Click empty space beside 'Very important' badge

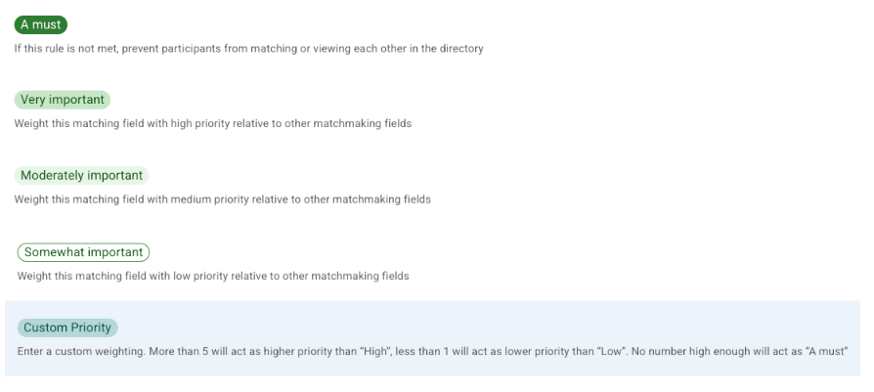pyautogui.click(x=391, y=100)
